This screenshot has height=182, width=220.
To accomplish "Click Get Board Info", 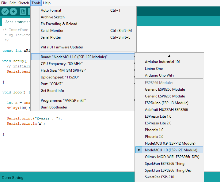I will coord(83,91).
